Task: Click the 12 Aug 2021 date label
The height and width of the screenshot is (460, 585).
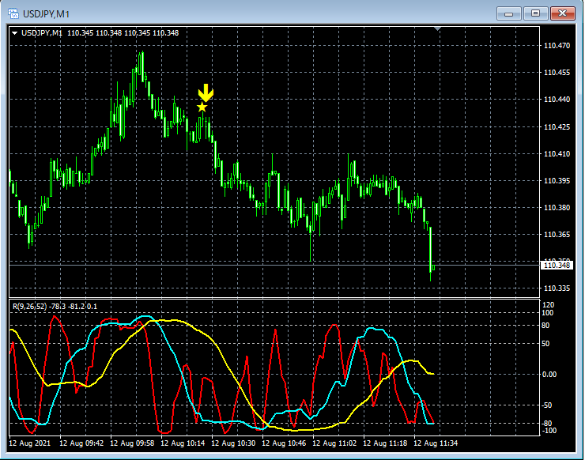Action: pos(29,443)
